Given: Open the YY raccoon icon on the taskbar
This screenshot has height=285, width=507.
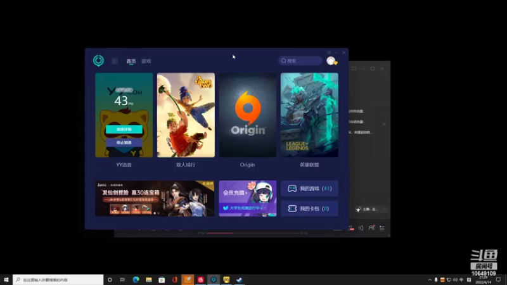Looking at the screenshot, I should point(226,279).
